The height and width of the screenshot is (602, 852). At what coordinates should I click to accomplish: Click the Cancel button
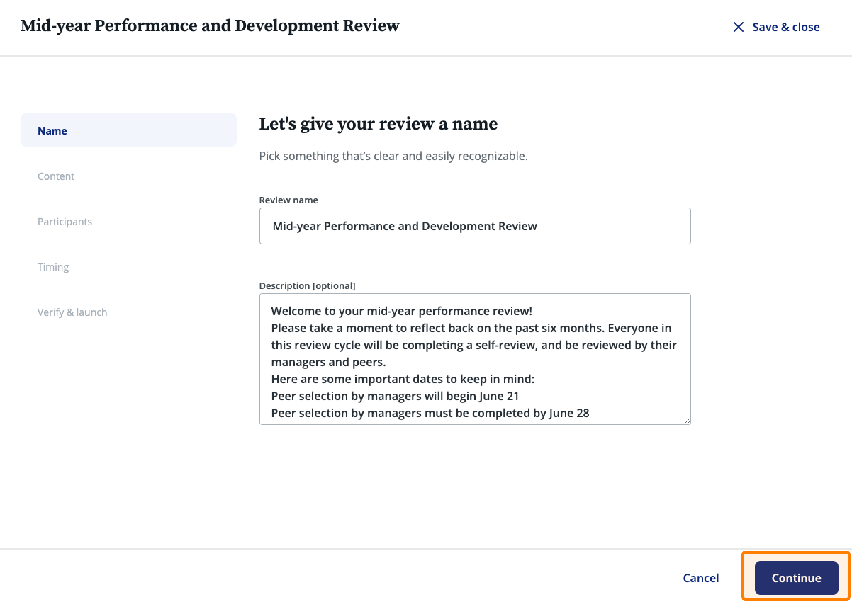point(701,578)
